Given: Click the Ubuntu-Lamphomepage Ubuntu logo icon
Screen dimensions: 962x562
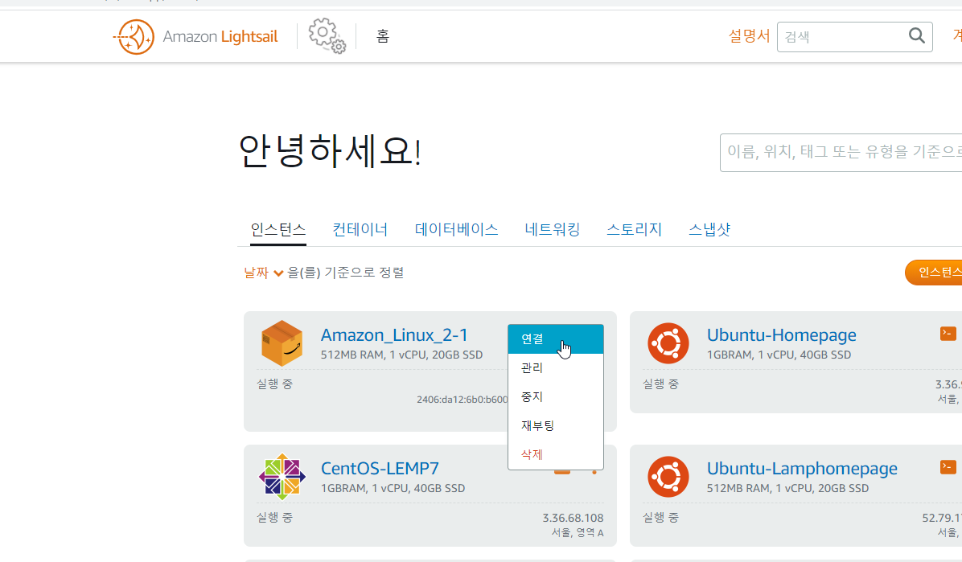Looking at the screenshot, I should [x=668, y=477].
